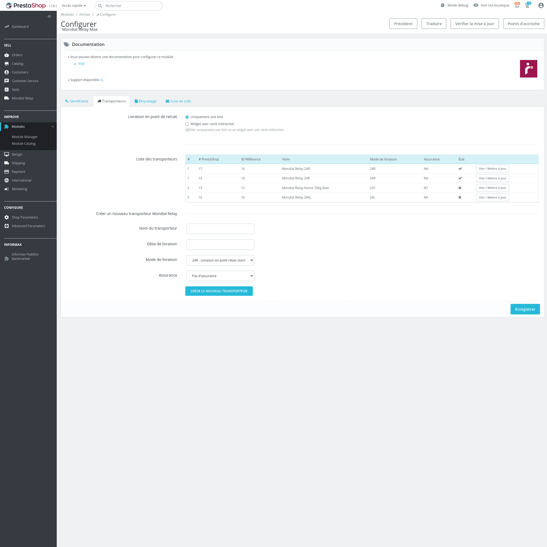This screenshot has width=547, height=547.
Task: Expand the Accès rapide menu
Action: (74, 6)
